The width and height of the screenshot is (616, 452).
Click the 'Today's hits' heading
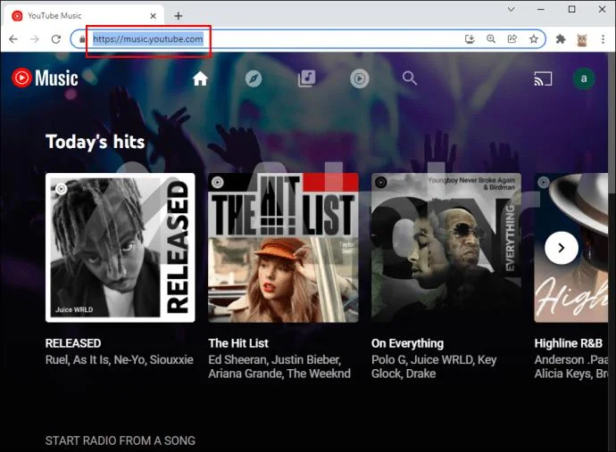(95, 142)
